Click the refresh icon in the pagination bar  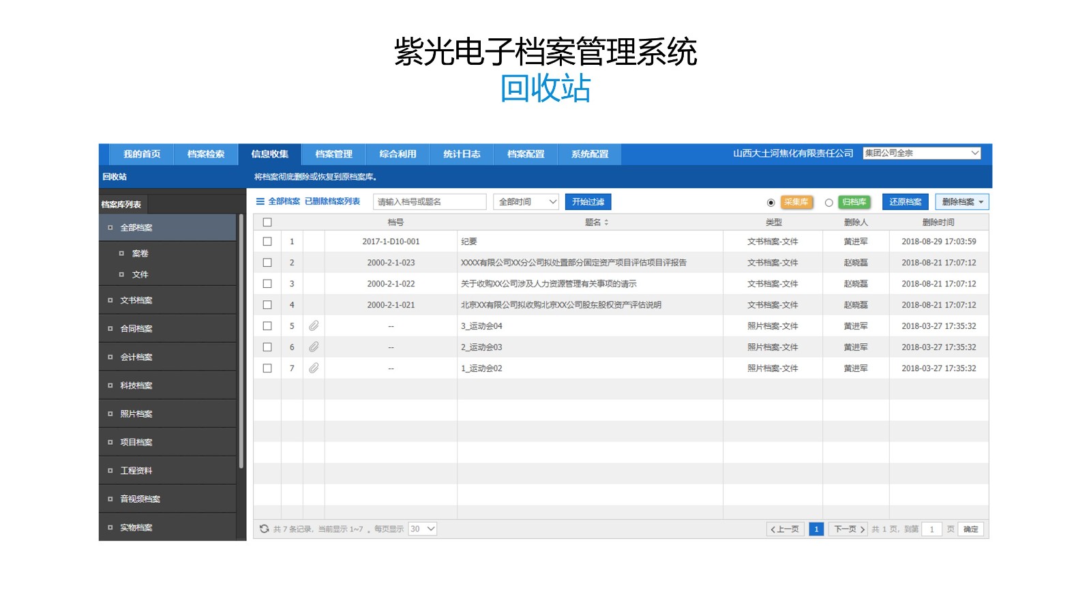pos(265,529)
